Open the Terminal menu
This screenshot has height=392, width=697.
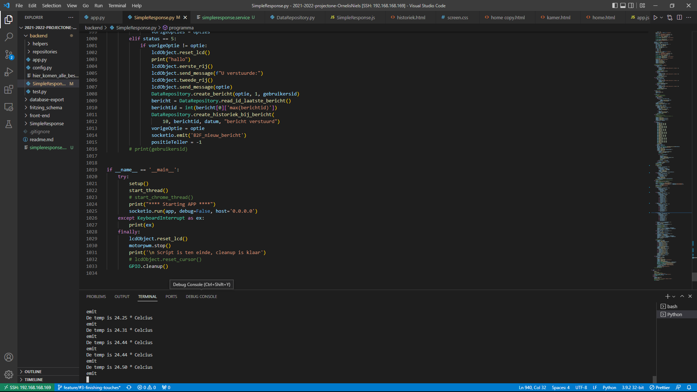click(117, 5)
